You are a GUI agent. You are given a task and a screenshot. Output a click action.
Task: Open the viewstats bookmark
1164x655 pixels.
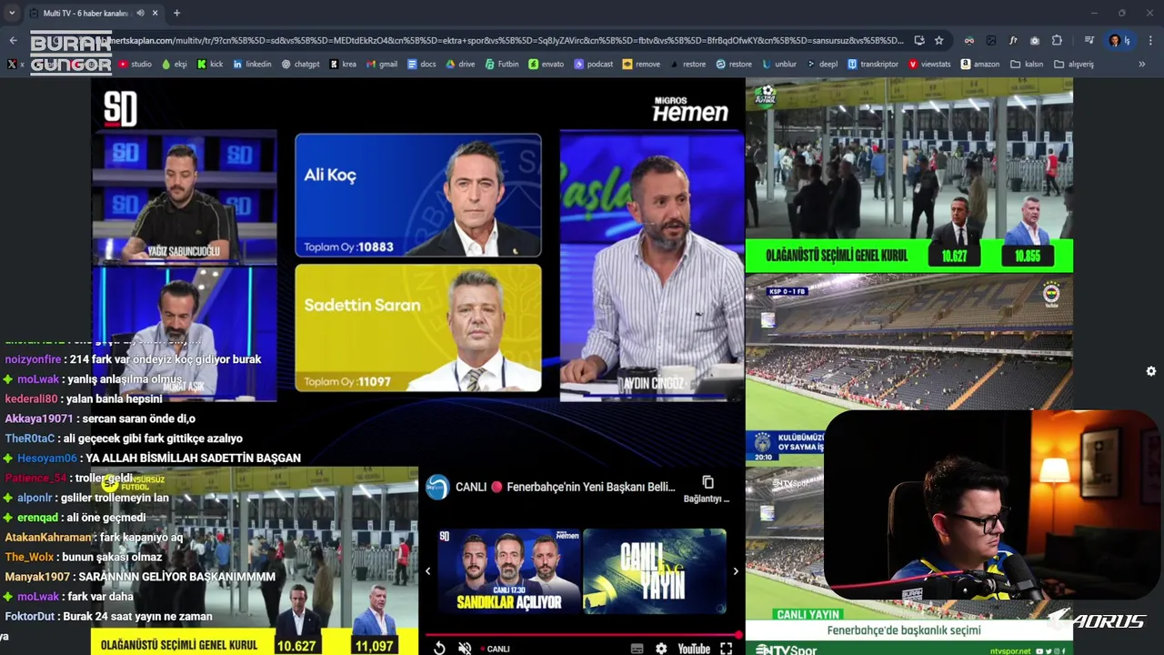pyautogui.click(x=929, y=64)
